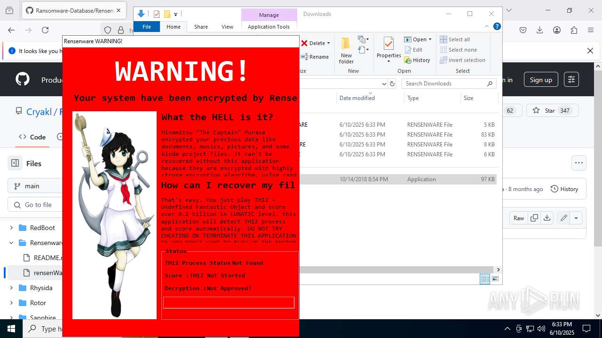Click the Raw button on GitHub

click(519, 218)
